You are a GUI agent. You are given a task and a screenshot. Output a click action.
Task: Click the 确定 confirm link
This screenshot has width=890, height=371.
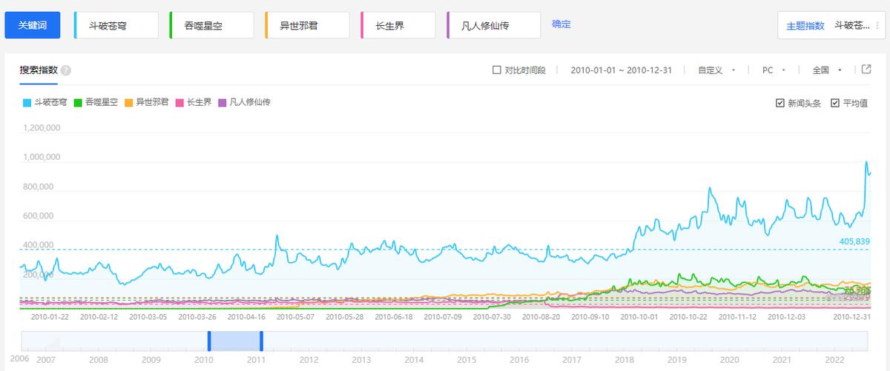561,24
